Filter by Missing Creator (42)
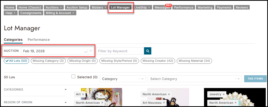This screenshot has height=107, width=268. (x=158, y=61)
